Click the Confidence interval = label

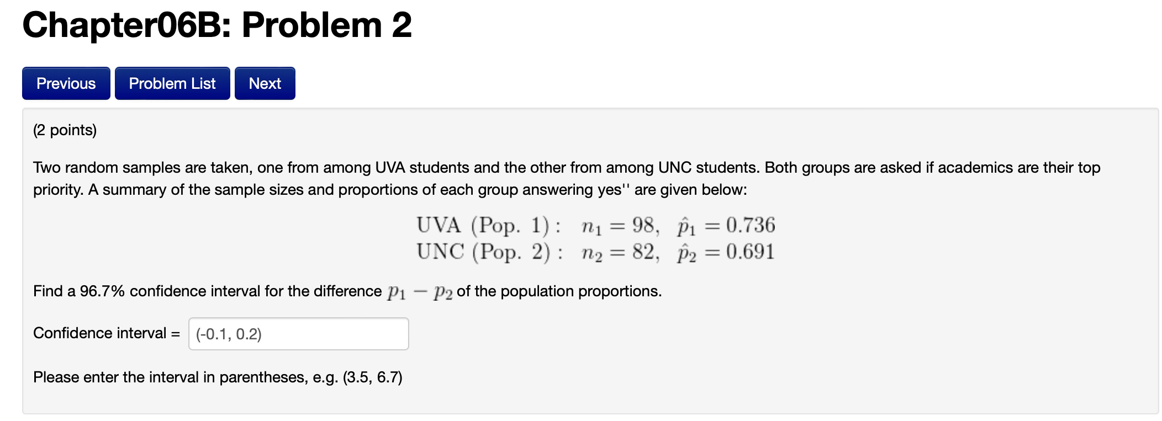click(105, 333)
